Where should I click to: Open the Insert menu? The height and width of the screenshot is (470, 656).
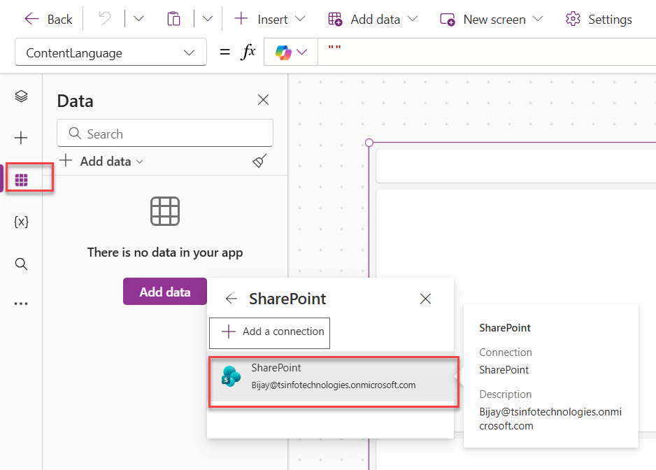tap(270, 20)
